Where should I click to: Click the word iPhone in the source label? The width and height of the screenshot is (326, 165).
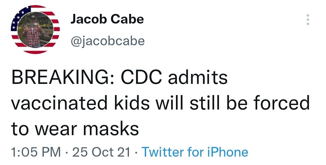228,152
